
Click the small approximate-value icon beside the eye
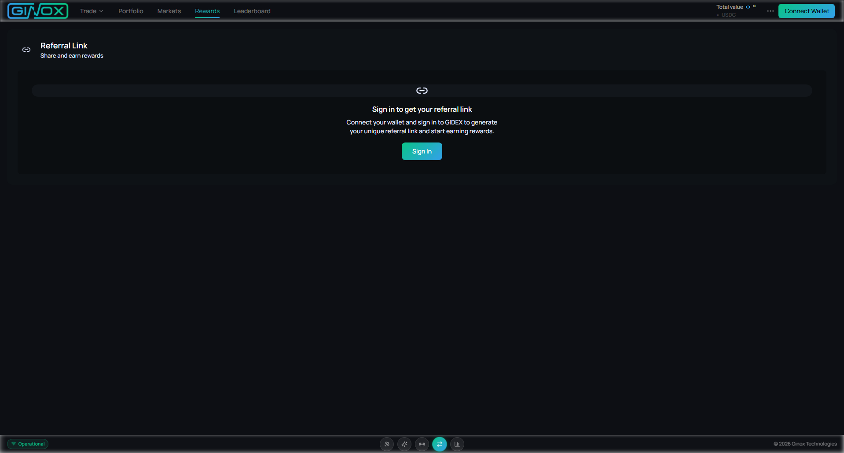tap(754, 7)
